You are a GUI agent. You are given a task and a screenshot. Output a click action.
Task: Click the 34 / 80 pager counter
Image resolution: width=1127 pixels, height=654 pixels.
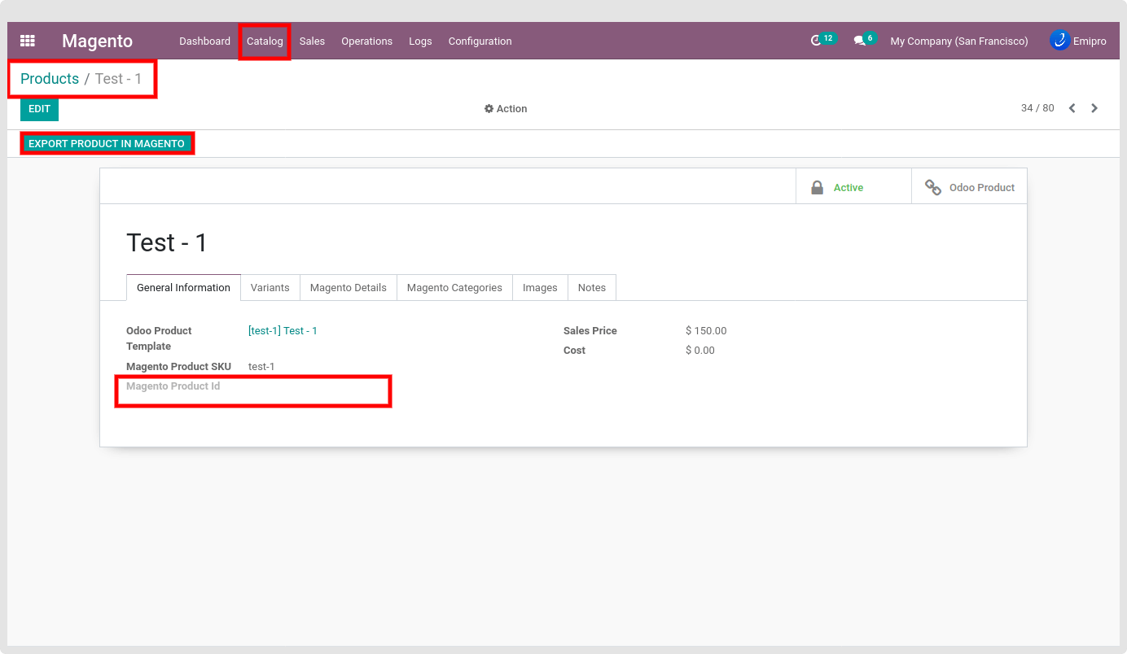coord(1037,108)
